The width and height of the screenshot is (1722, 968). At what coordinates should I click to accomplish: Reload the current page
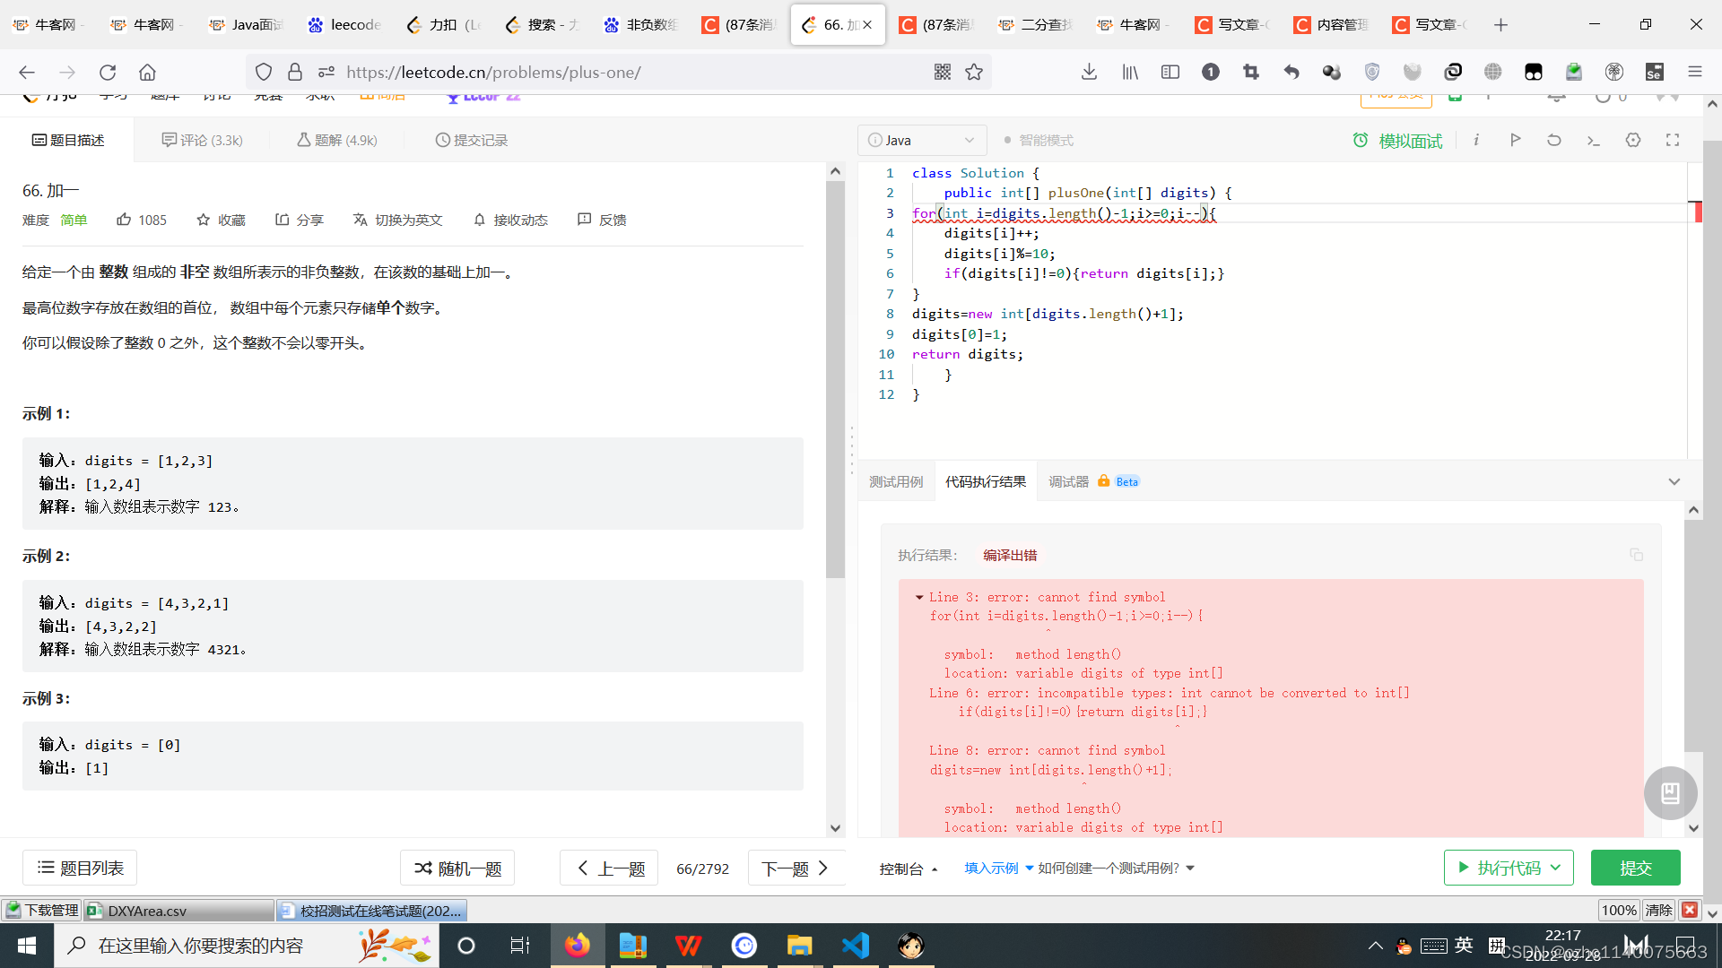pyautogui.click(x=108, y=73)
